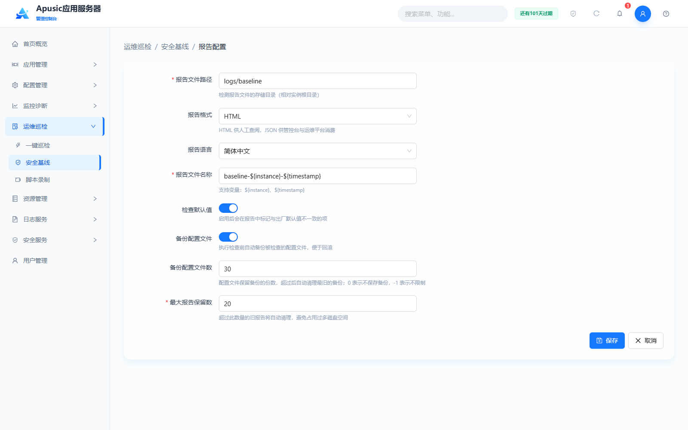Screen dimensions: 688x430
Task: Go to 首页概览 menu item
Action: tap(55, 44)
